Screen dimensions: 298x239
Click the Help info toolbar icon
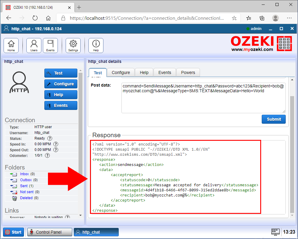tap(96, 46)
